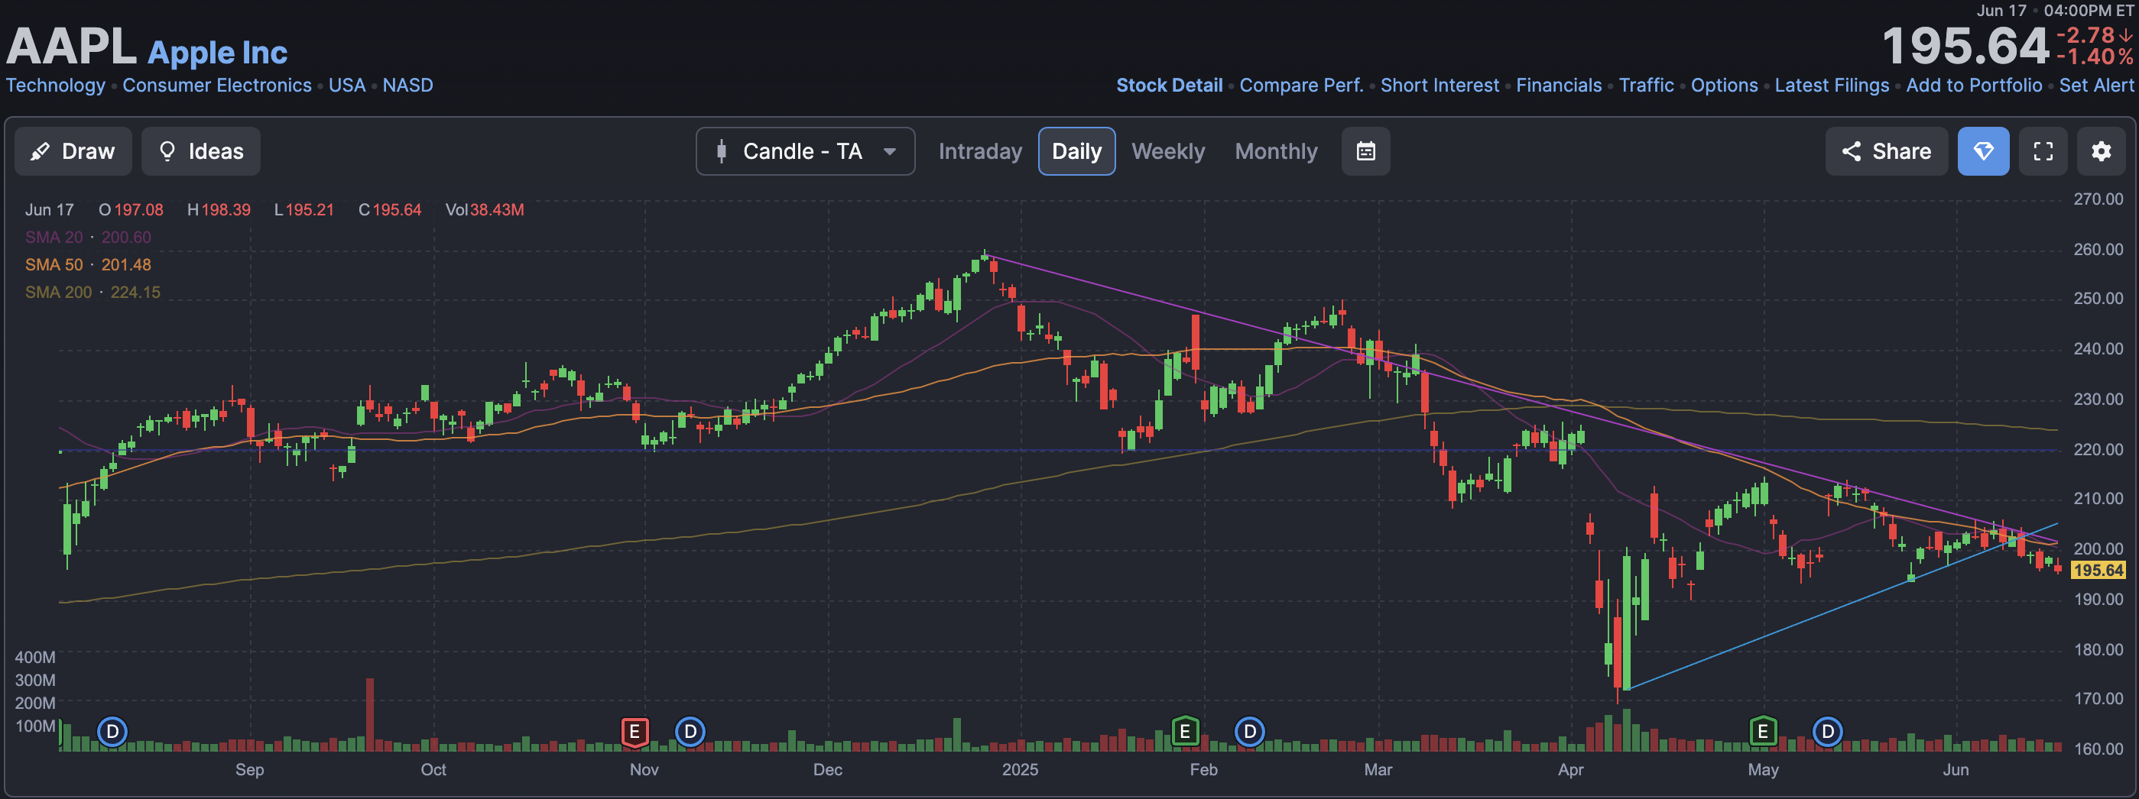2139x799 pixels.
Task: Click the dropdown arrow in Candle - TA selector
Action: click(889, 151)
